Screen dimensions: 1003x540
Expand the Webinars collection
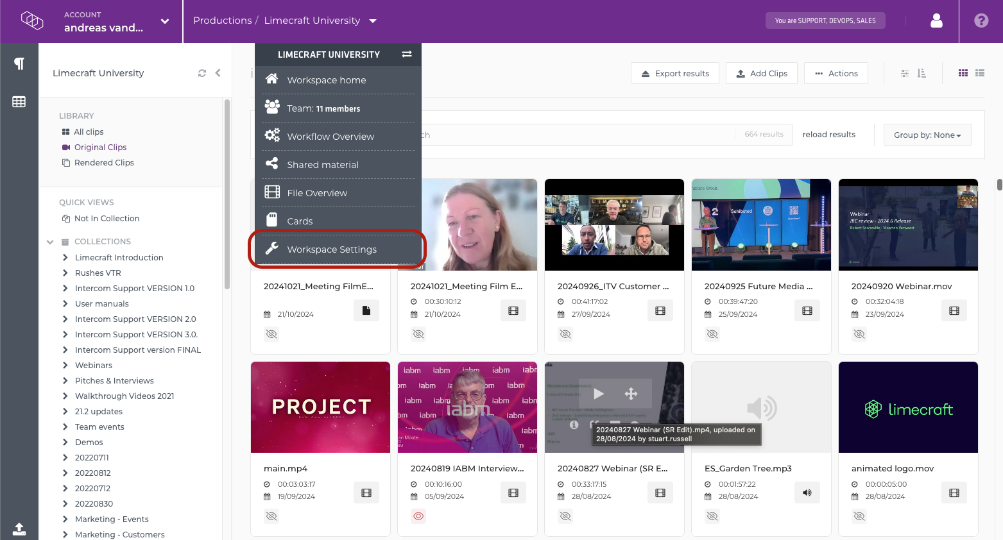coord(65,365)
